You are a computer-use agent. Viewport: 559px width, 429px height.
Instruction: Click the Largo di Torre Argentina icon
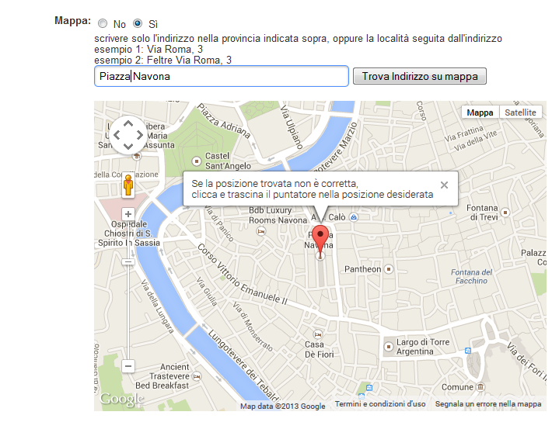point(389,347)
